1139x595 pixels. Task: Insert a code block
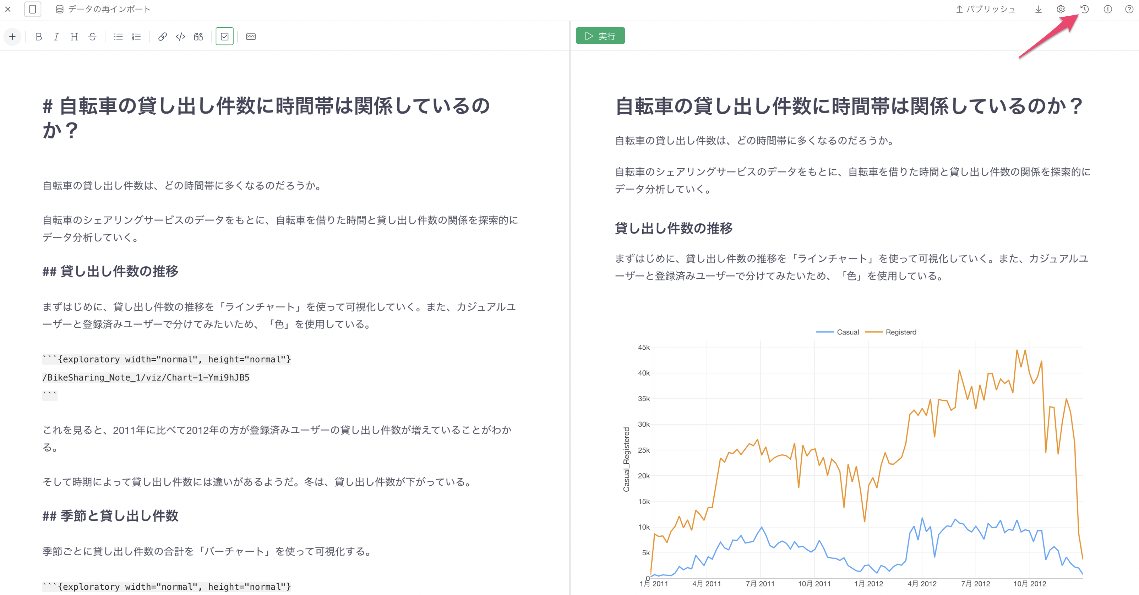(x=180, y=37)
